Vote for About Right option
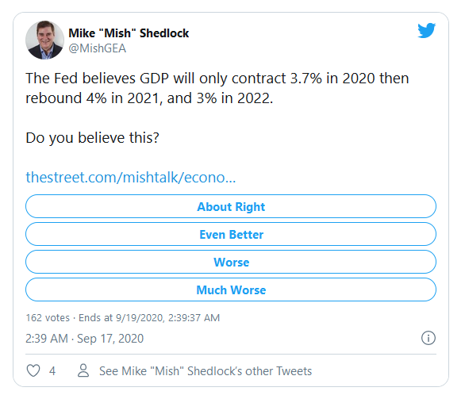 coord(231,206)
